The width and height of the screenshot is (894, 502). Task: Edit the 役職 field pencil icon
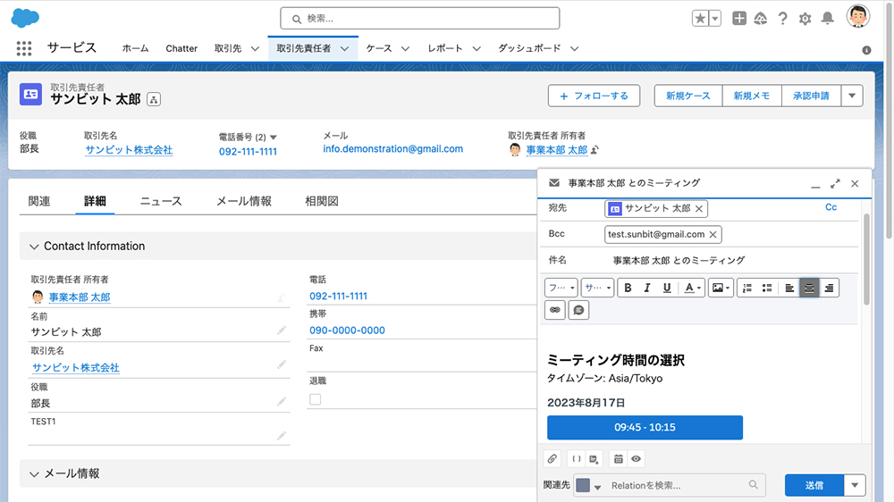[281, 402]
